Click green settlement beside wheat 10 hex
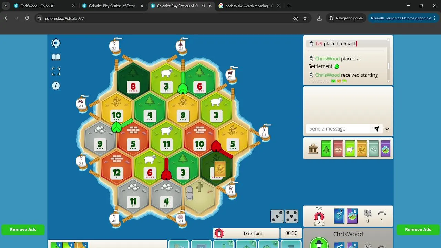 click(116, 127)
